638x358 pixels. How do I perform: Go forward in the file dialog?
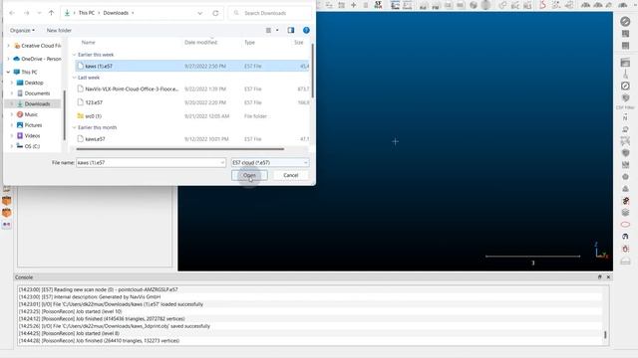pyautogui.click(x=27, y=13)
